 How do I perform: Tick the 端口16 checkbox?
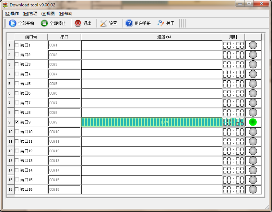pos(17,189)
